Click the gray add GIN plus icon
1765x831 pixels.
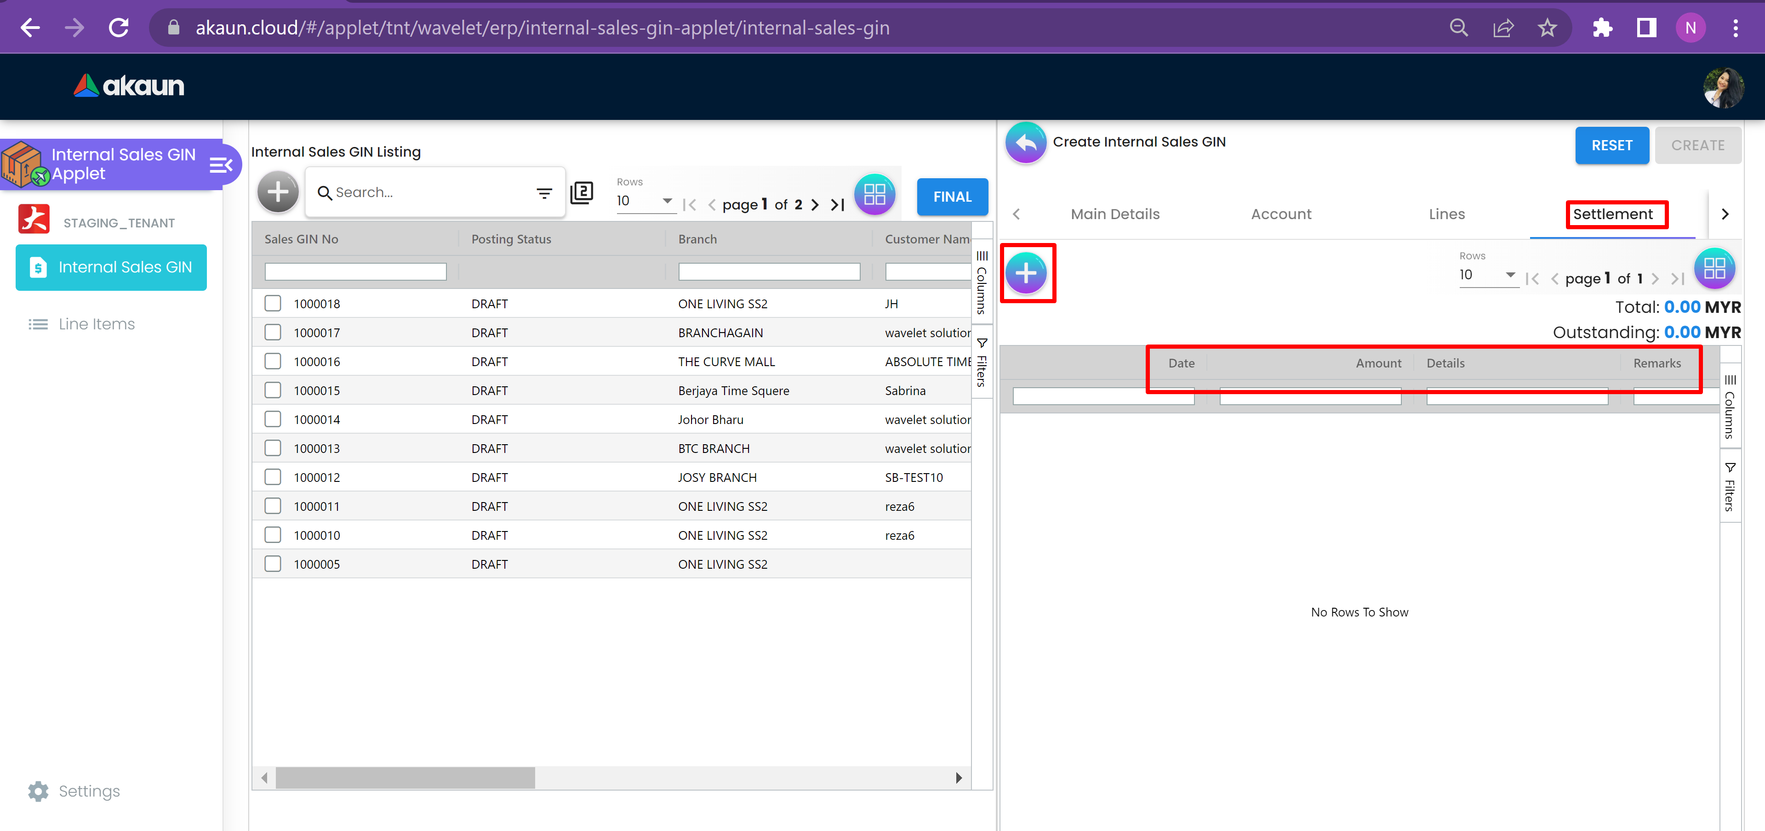[278, 192]
